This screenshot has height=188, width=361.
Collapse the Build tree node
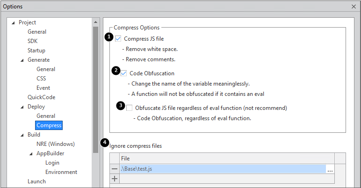[x=22, y=135]
